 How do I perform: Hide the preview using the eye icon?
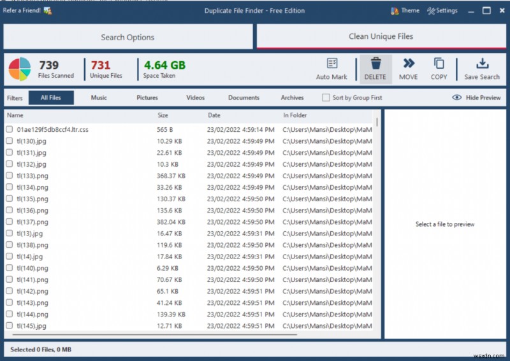pyautogui.click(x=456, y=97)
